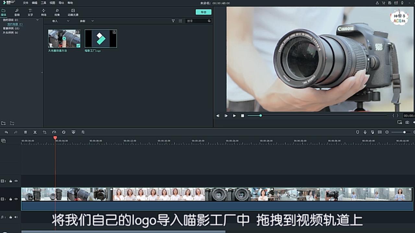Click the split scissors icon

coord(35,132)
